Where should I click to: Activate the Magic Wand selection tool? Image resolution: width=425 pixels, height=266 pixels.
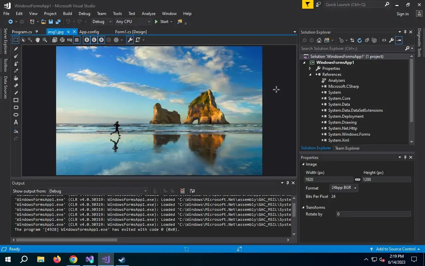[30, 40]
